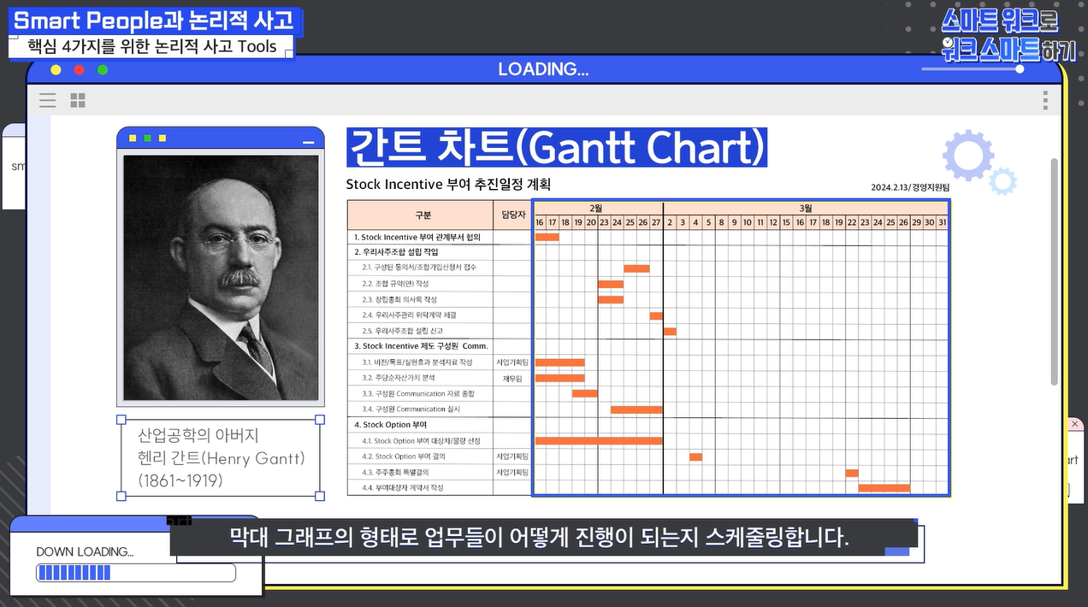Click the orange bar for task 2.1
Viewport: 1088px width, 607px height.
click(x=636, y=268)
